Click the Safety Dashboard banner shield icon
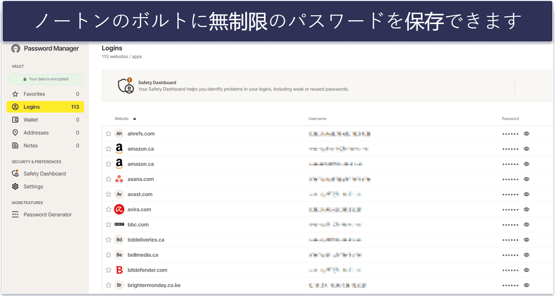Viewport: 555px width, 296px height. (126, 86)
